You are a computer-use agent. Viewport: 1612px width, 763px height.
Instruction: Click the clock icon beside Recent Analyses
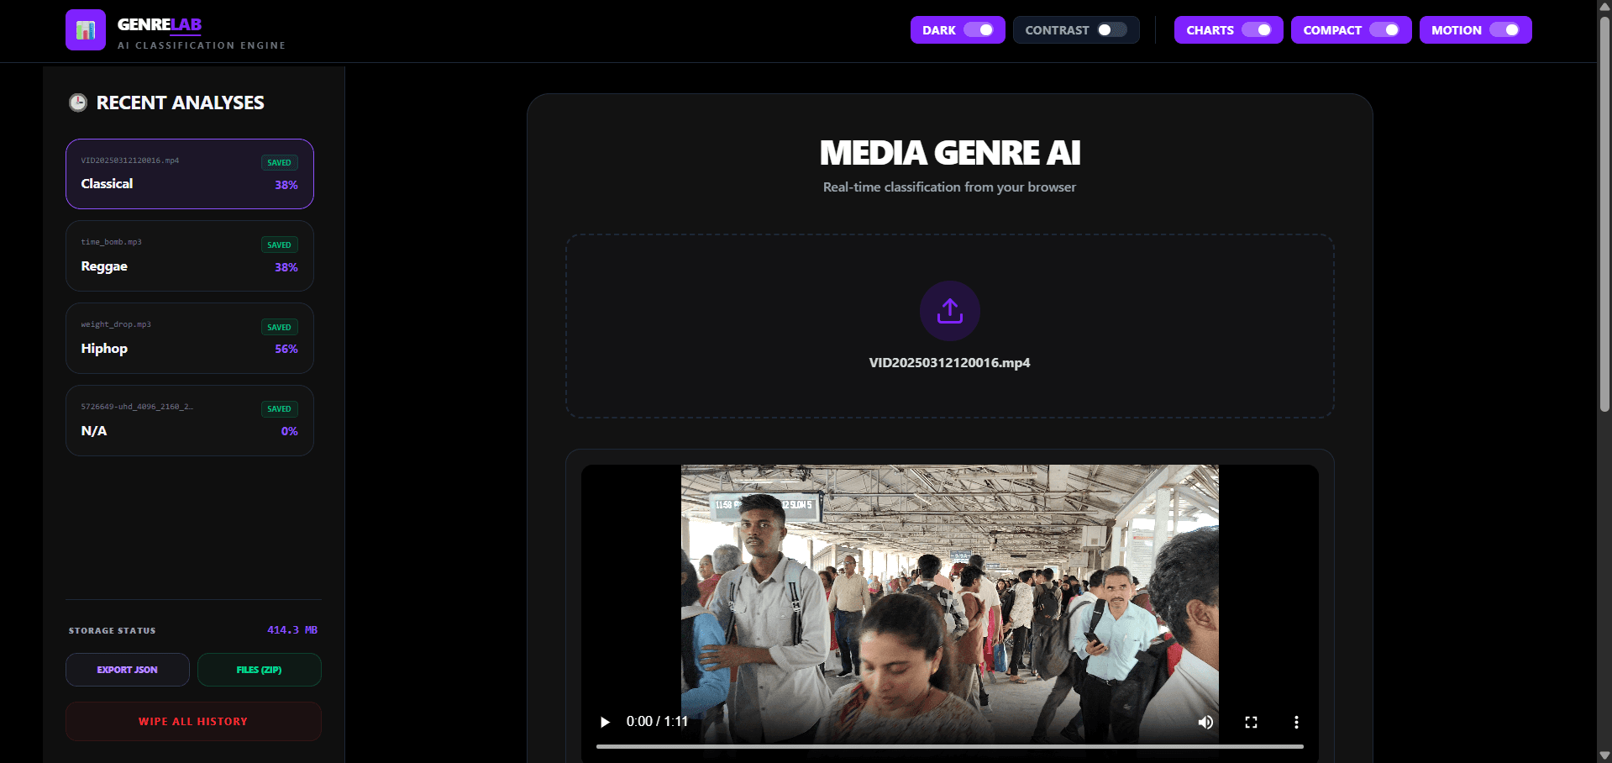pyautogui.click(x=78, y=102)
